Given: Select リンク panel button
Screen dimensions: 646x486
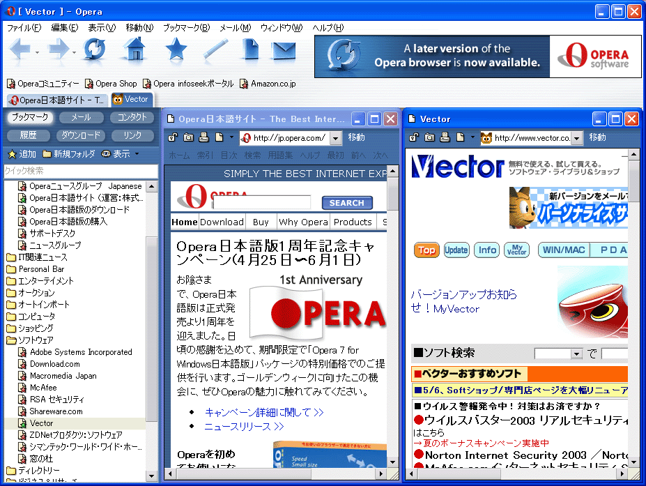Looking at the screenshot, I should point(132,135).
